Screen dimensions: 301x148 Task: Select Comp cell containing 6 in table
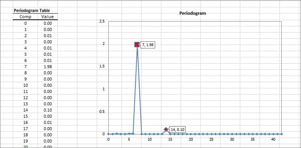click(26, 60)
